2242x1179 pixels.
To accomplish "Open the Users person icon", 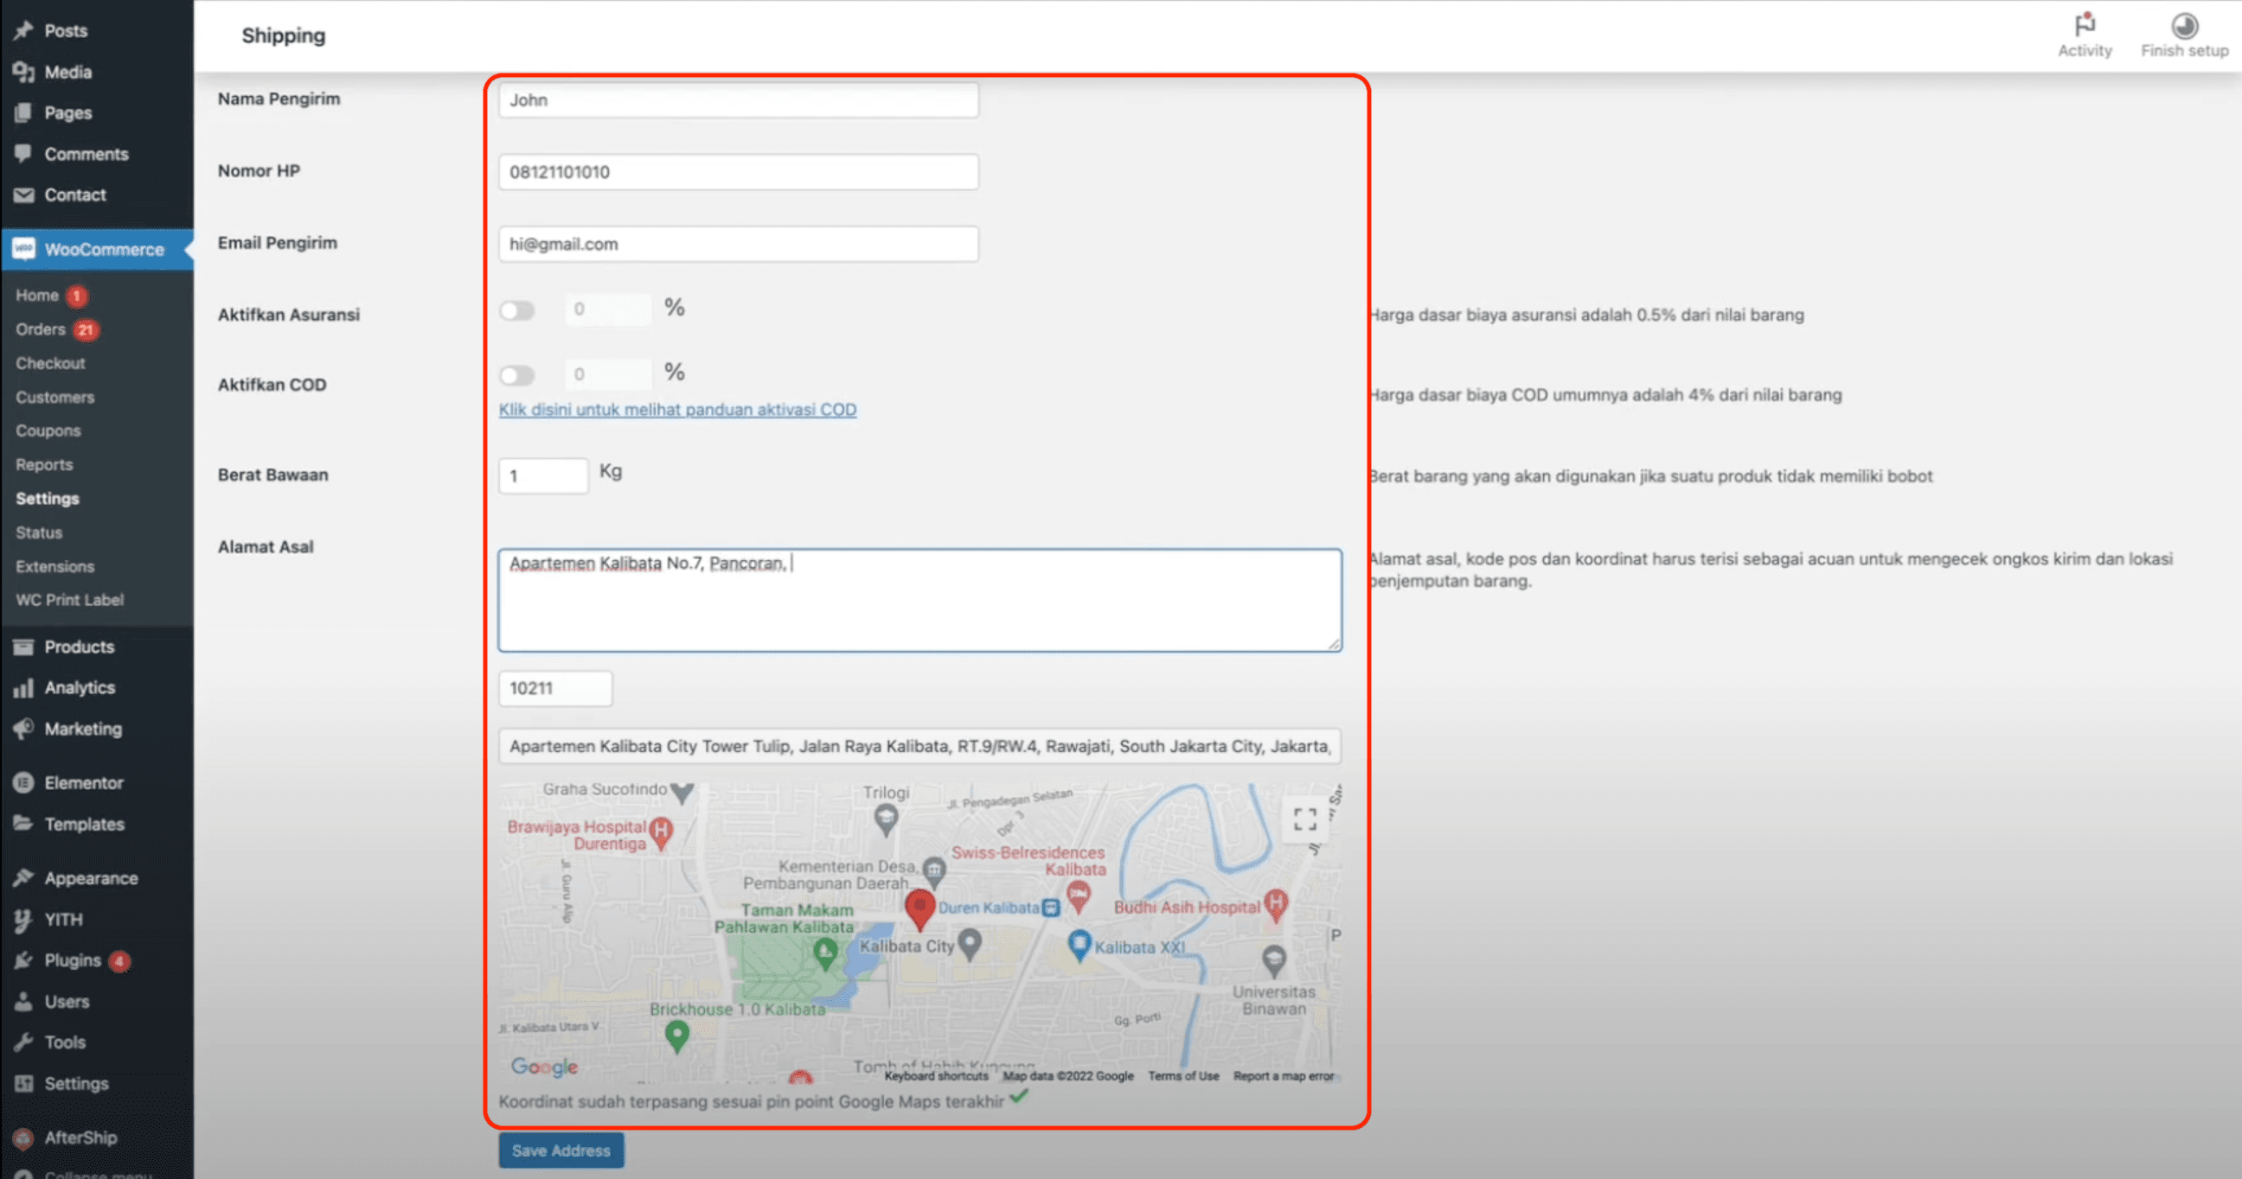I will [23, 1002].
